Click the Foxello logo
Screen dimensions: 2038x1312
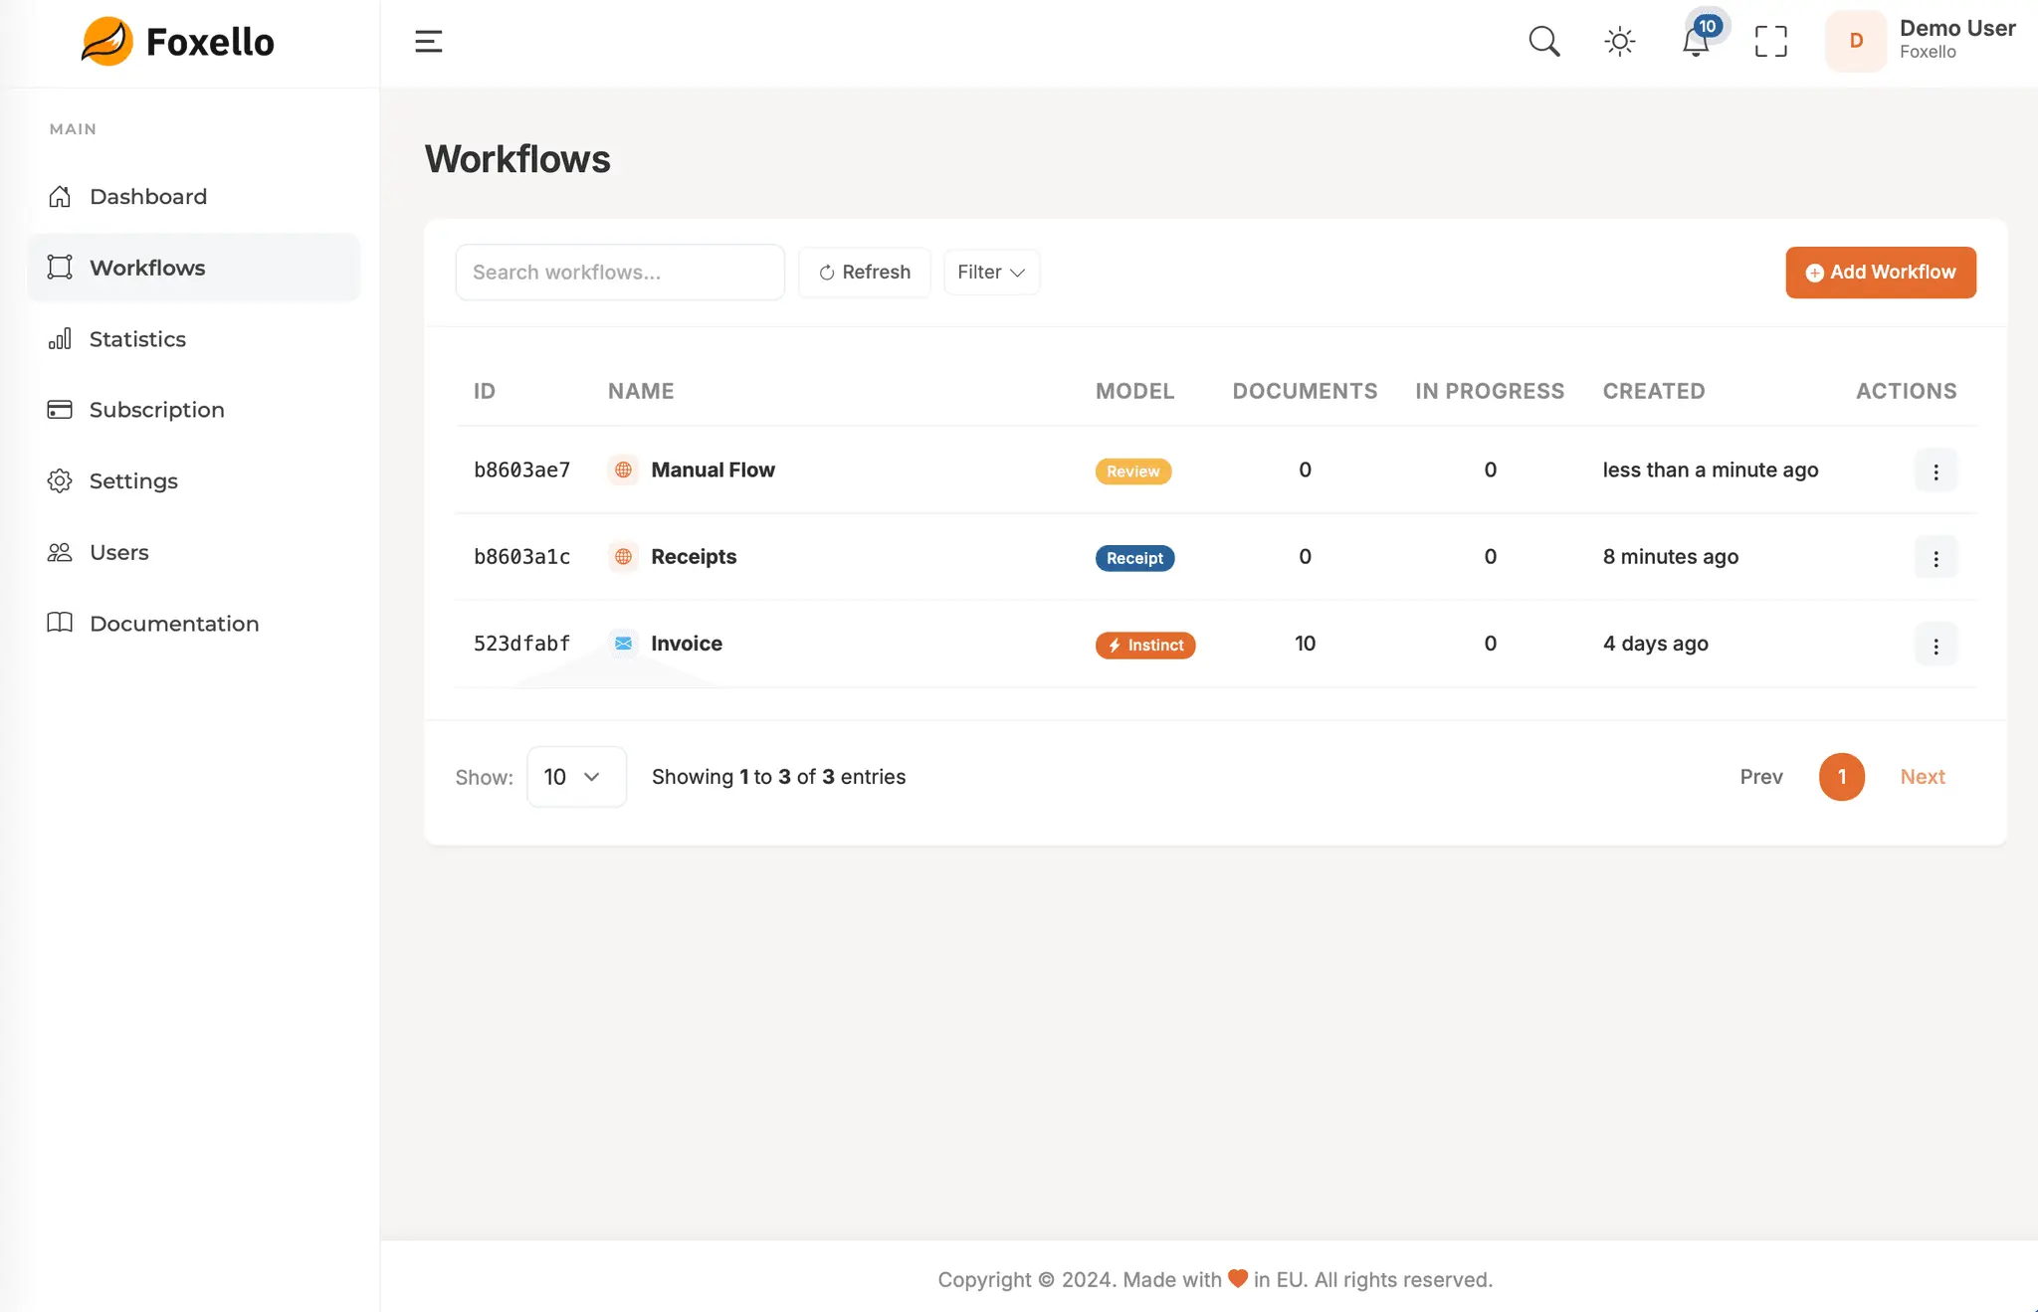(177, 42)
